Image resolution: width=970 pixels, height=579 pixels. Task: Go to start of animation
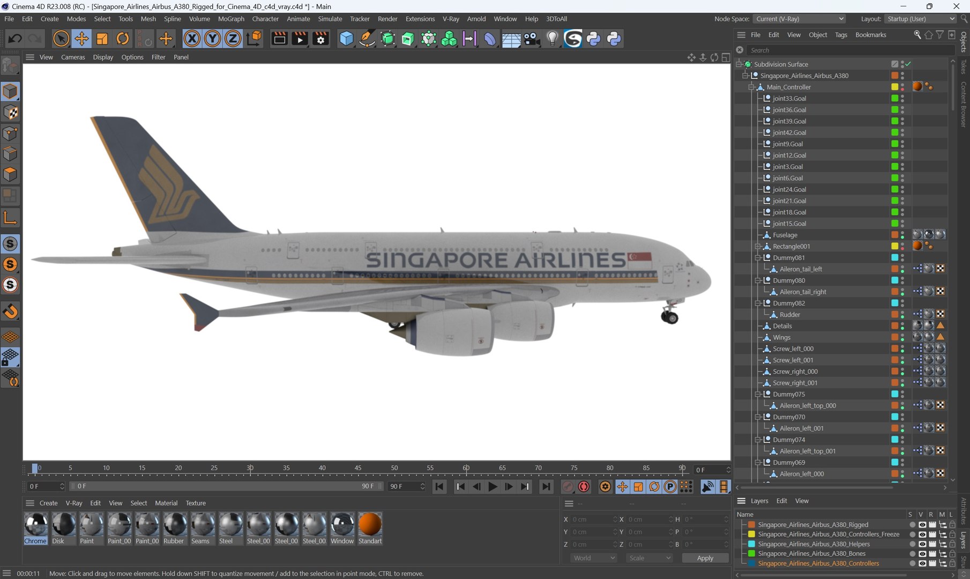[x=439, y=486]
